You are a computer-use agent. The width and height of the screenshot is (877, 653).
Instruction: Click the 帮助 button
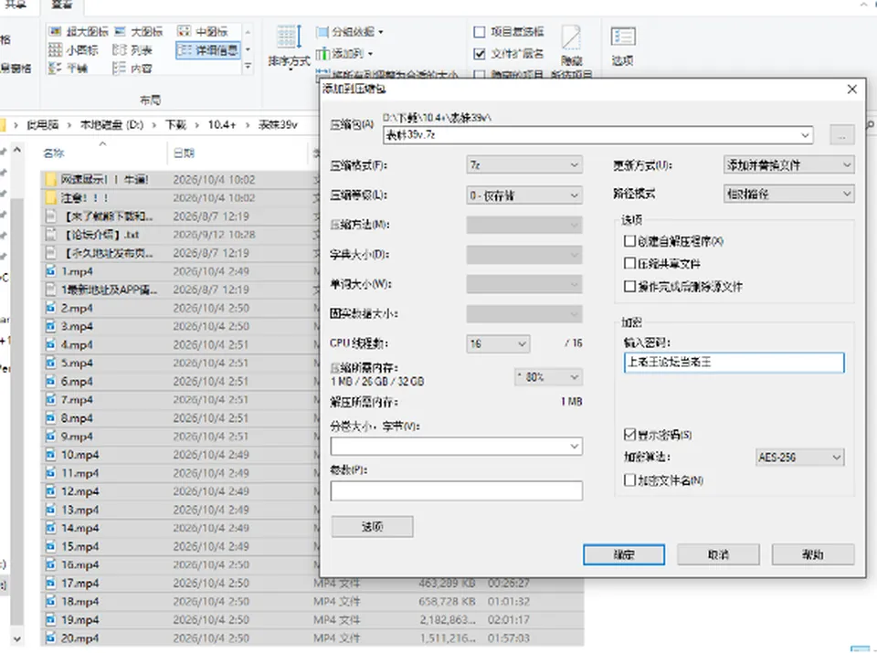coord(813,554)
